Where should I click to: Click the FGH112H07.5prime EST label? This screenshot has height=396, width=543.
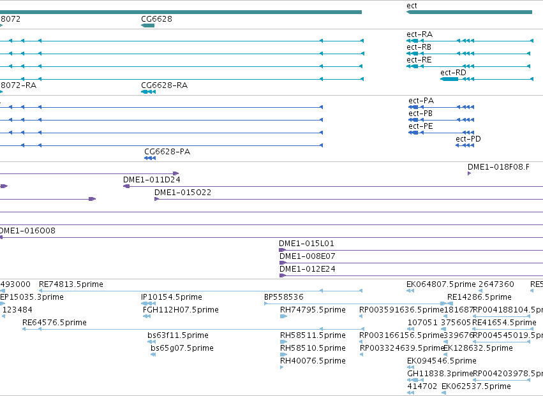pos(181,310)
